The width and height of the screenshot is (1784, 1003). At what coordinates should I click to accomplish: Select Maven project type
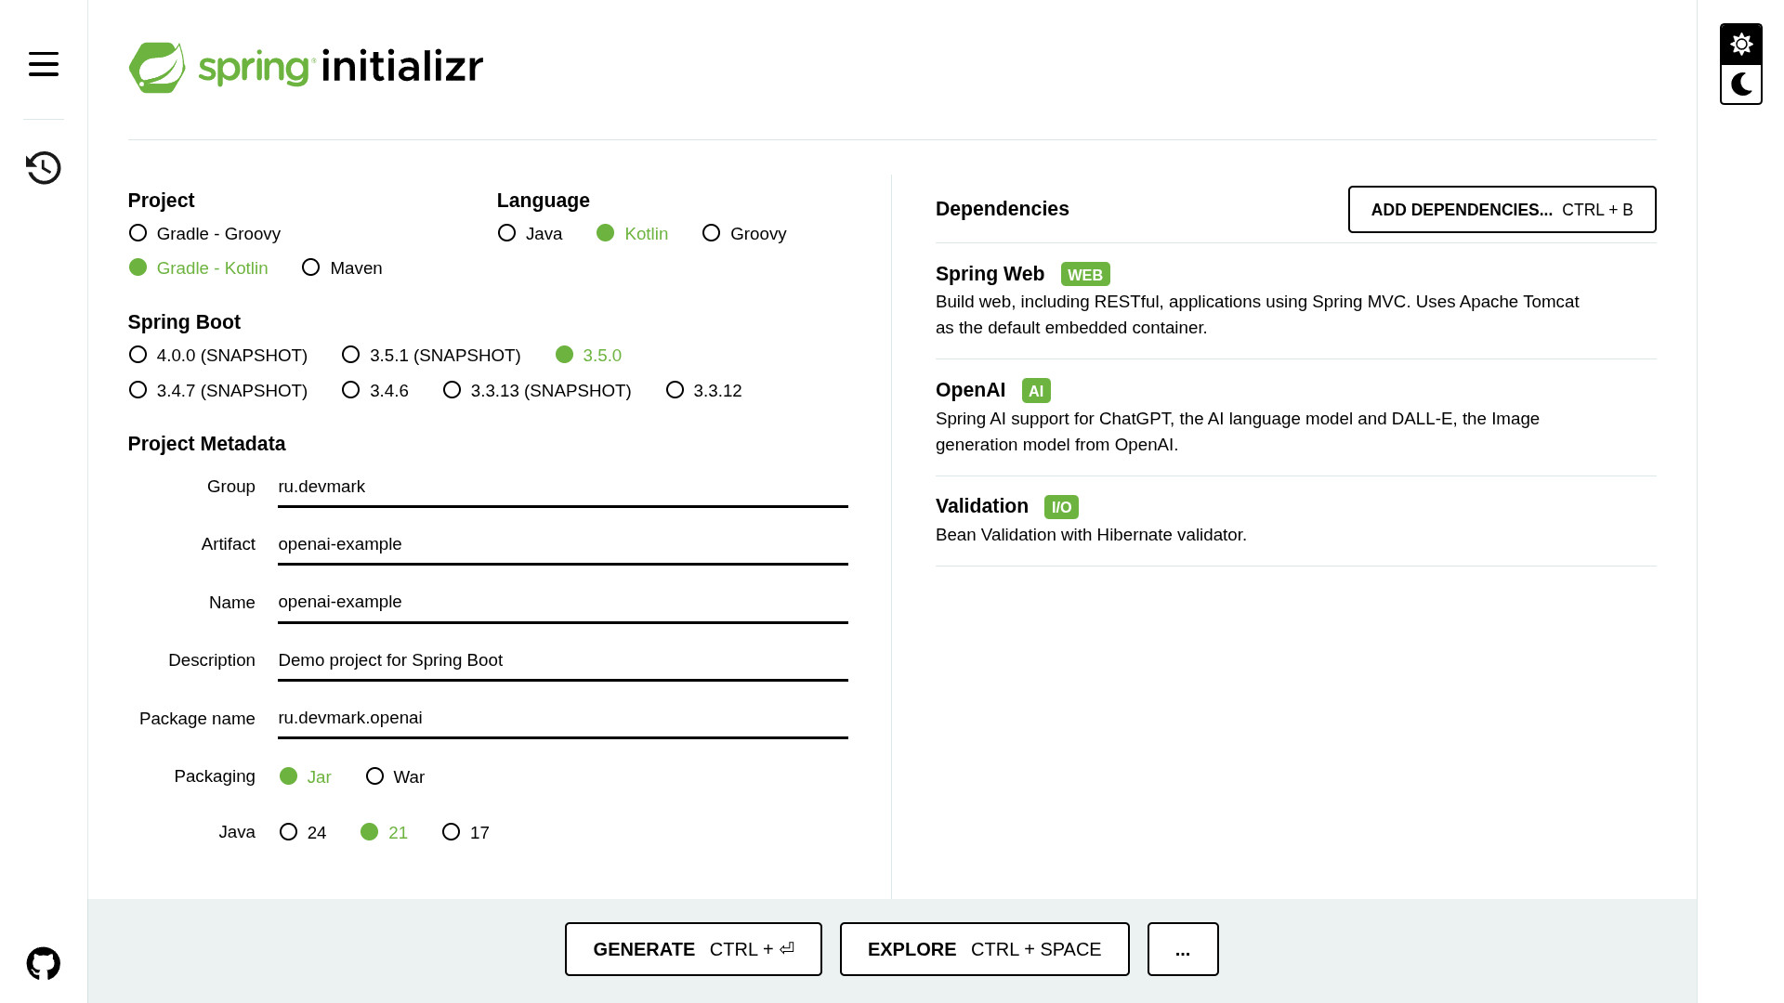pyautogui.click(x=342, y=268)
